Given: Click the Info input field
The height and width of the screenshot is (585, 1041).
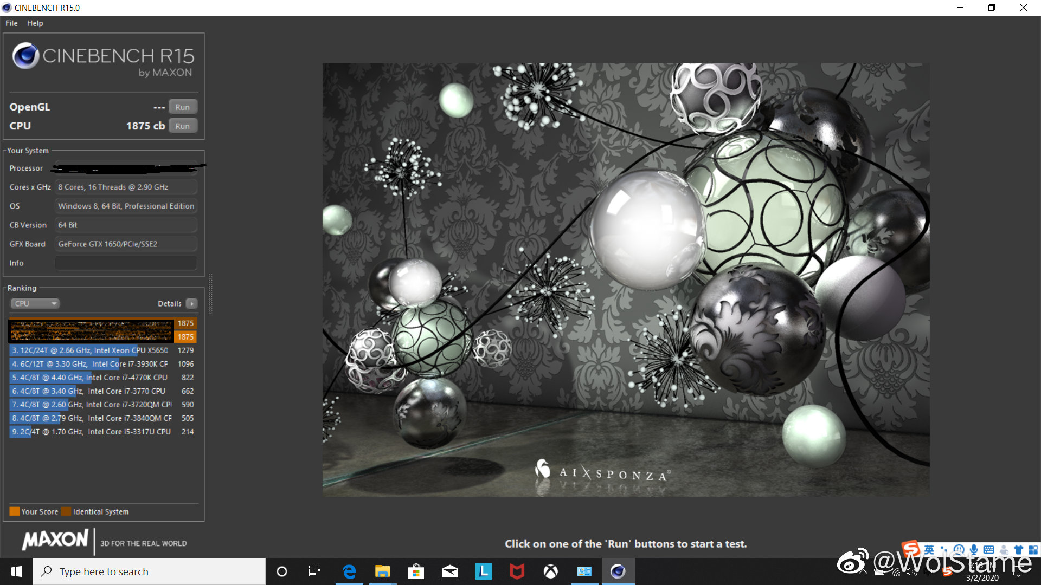Looking at the screenshot, I should [x=126, y=263].
